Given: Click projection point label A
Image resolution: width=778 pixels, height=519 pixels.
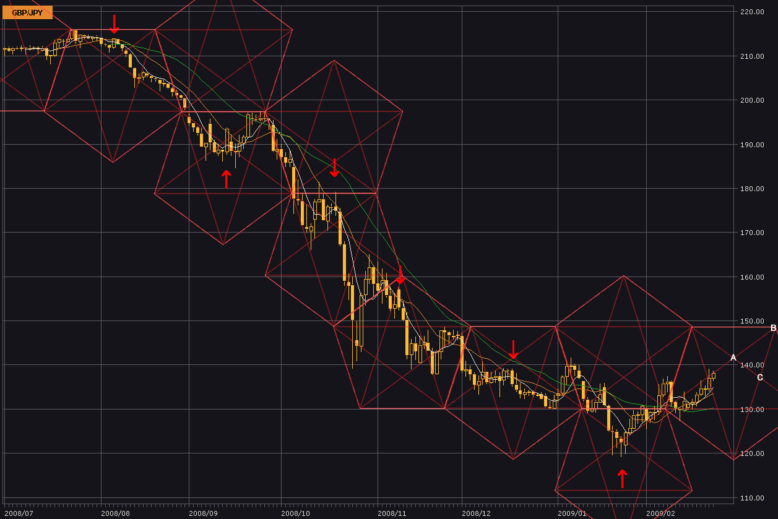Looking at the screenshot, I should tap(733, 358).
